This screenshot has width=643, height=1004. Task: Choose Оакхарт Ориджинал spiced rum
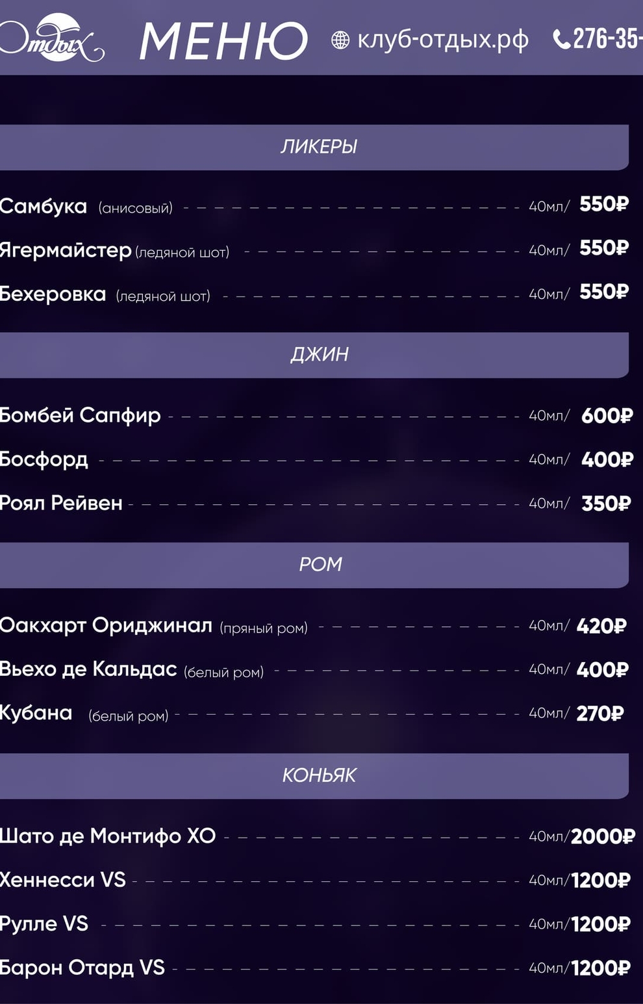click(x=107, y=626)
